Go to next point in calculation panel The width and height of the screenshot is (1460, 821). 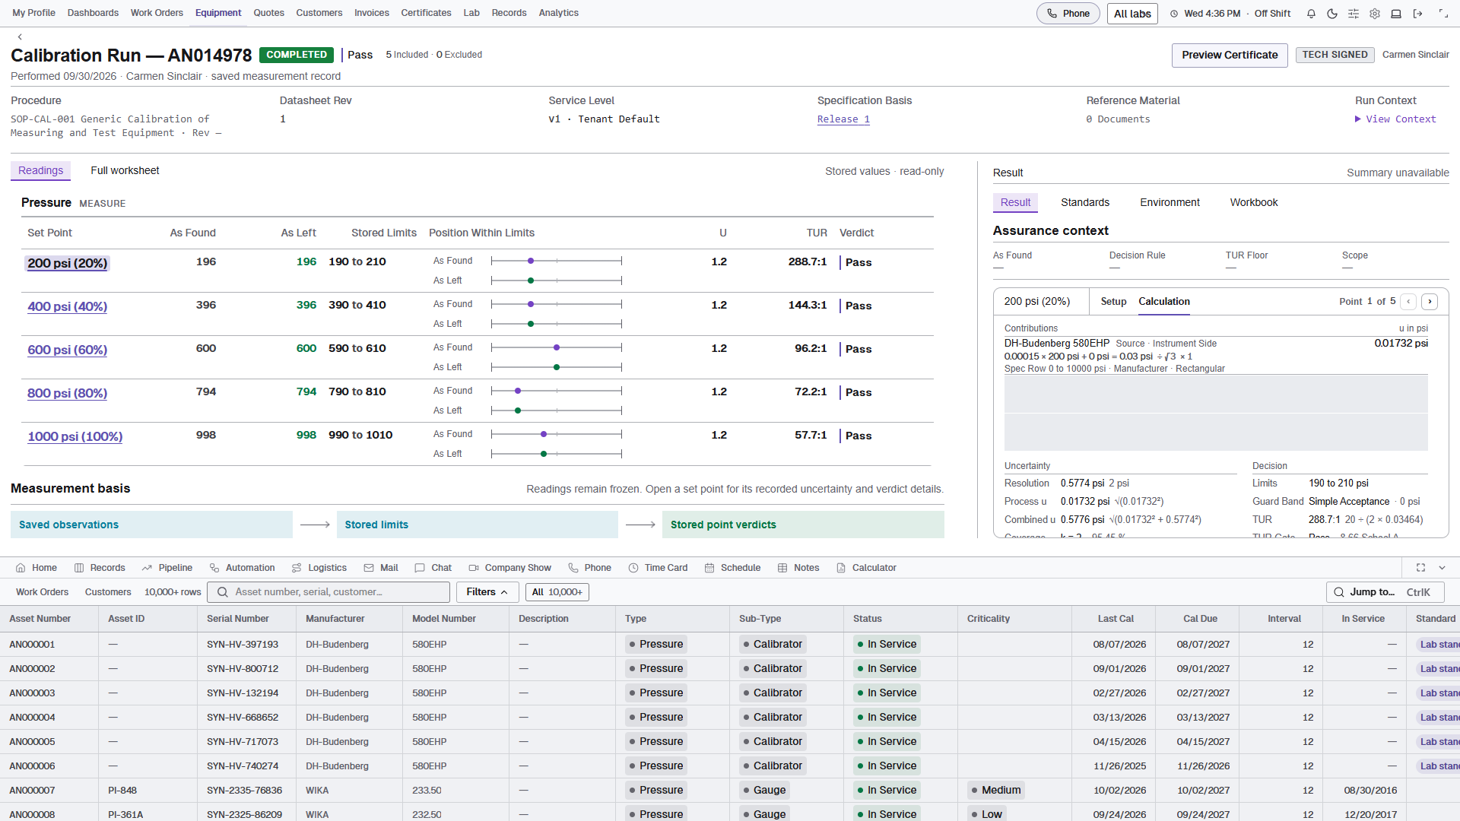1430,302
